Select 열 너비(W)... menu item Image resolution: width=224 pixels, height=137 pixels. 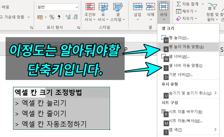[x=188, y=57]
